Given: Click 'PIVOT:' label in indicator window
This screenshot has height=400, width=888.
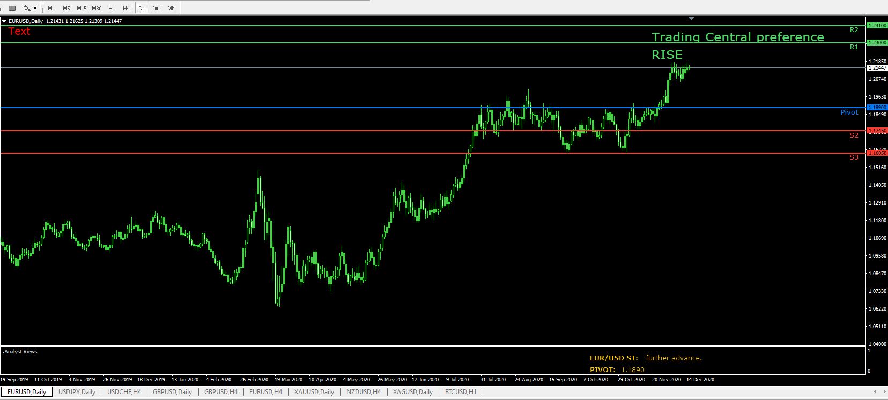Looking at the screenshot, I should click(x=602, y=370).
